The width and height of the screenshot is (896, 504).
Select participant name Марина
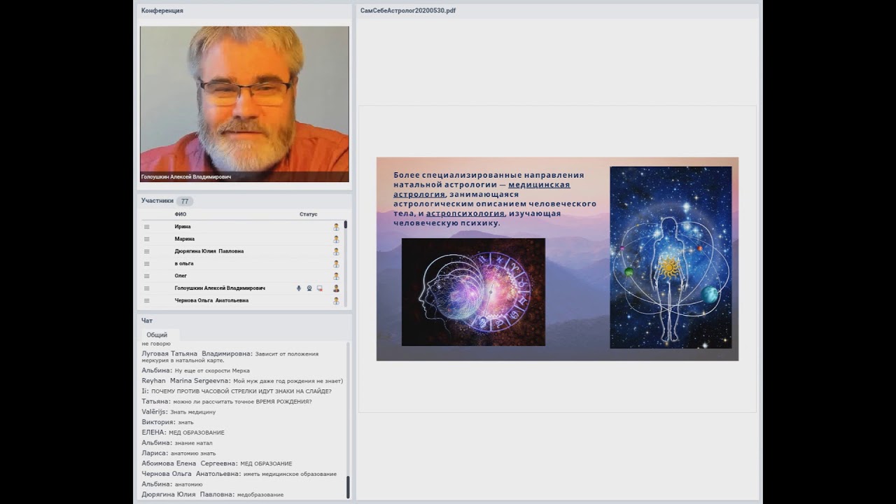[x=185, y=239]
